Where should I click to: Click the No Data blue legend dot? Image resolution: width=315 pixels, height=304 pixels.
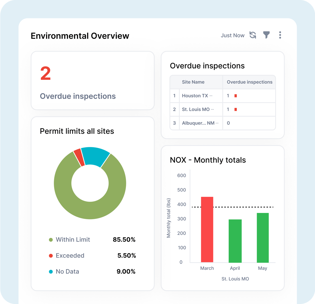pyautogui.click(x=51, y=271)
